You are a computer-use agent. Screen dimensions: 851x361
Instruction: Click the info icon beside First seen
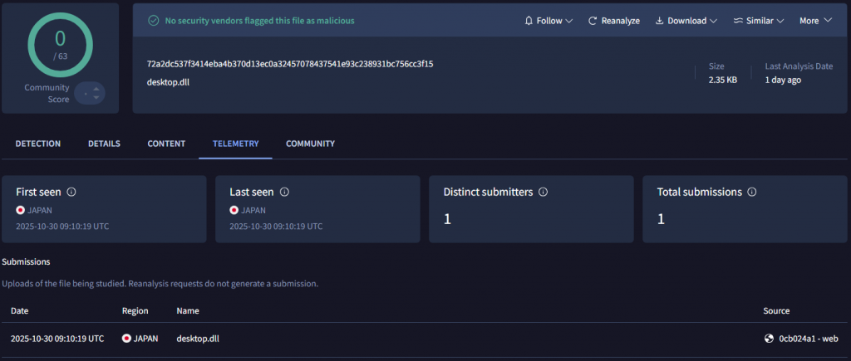click(71, 192)
